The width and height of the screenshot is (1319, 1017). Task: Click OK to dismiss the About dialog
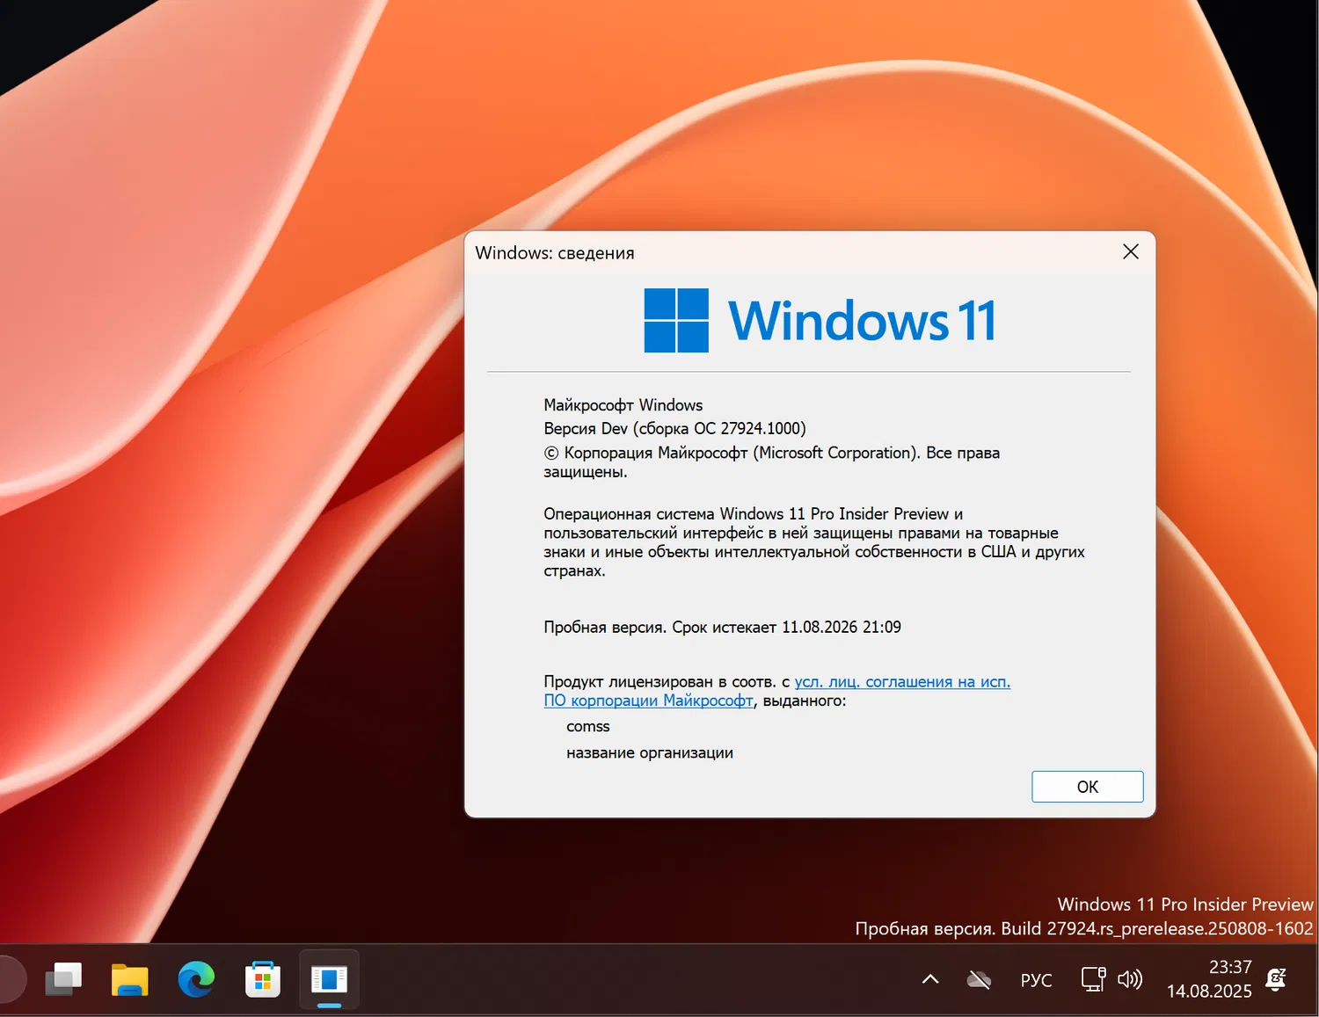coord(1087,786)
